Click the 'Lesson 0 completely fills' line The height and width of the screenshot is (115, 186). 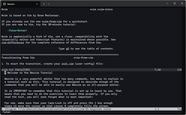coord(57,106)
